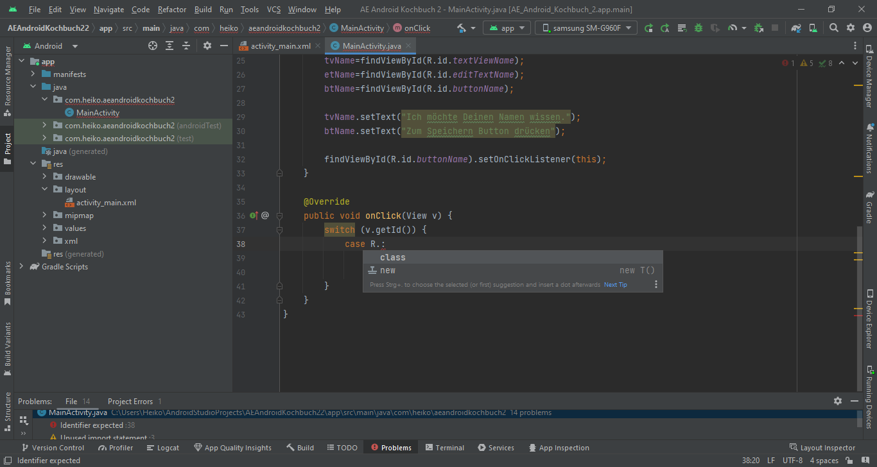Toggle the Gradle side panel
Viewport: 877px width, 467px height.
tap(869, 207)
